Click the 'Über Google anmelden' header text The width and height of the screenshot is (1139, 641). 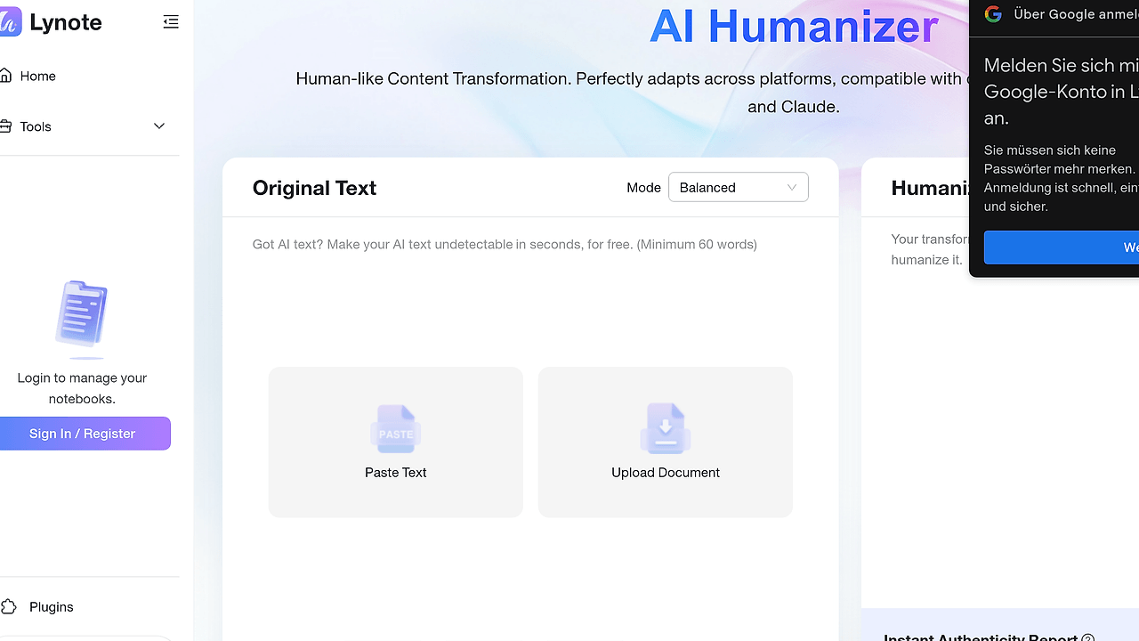pyautogui.click(x=1076, y=14)
